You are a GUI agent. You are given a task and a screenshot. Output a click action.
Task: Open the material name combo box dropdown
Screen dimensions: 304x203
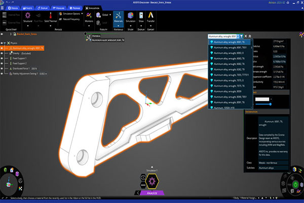point(237,37)
